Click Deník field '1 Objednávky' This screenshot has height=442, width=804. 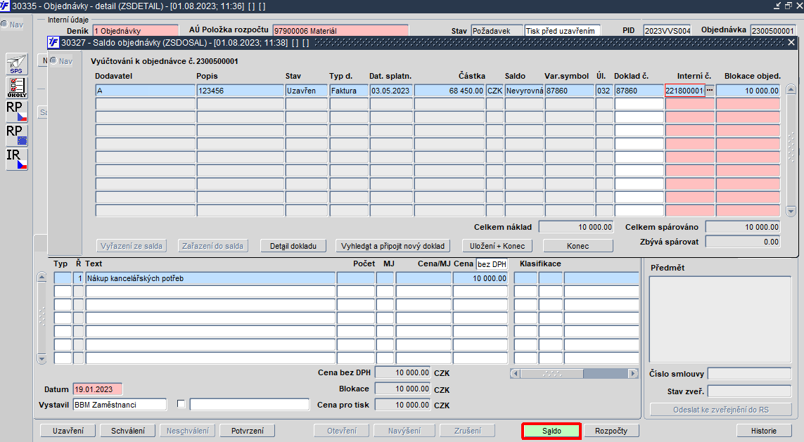click(135, 31)
